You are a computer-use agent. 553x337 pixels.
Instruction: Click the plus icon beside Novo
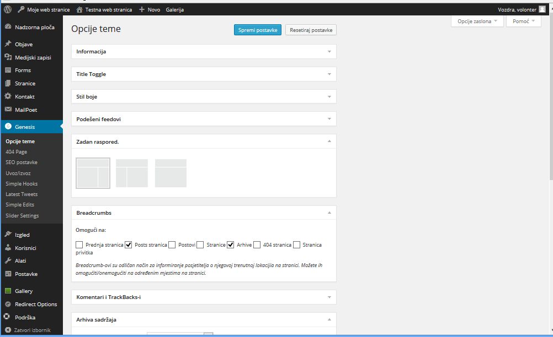[142, 9]
